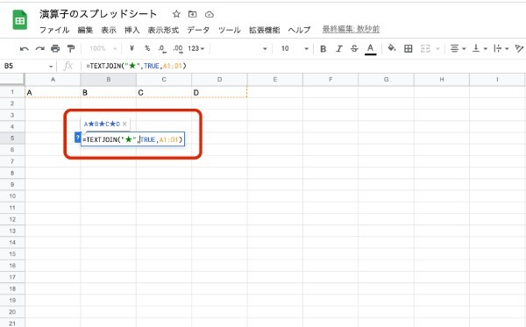Open the 123 number format dropdown
526x327 pixels.
pyautogui.click(x=195, y=48)
